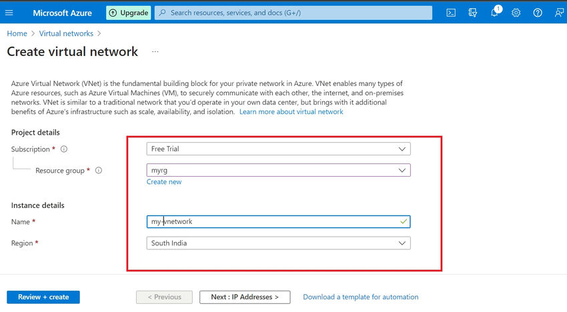Open portal settings gear
Screen dimensions: 567x312
[x=516, y=13]
